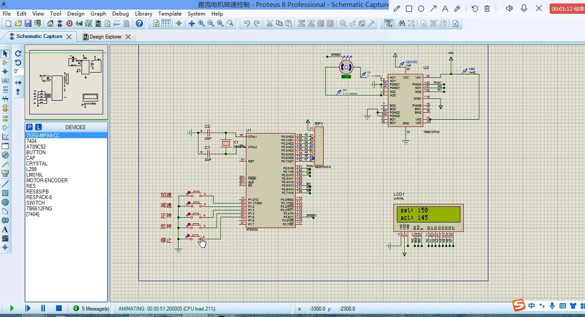
Task: Click the Save Project toolbar icon
Action: pyautogui.click(x=28, y=23)
